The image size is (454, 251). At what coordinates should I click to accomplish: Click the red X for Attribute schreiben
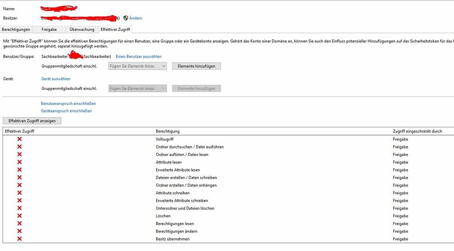(20, 193)
